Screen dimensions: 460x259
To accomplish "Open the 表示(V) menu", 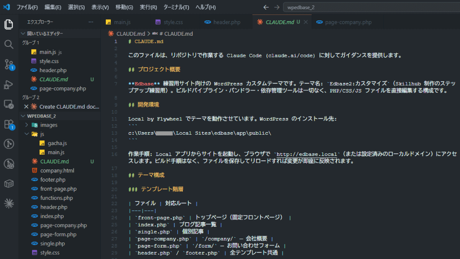I will (x=100, y=7).
